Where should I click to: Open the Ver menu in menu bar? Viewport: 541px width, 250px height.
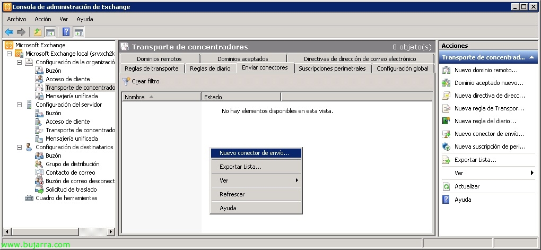pyautogui.click(x=64, y=19)
